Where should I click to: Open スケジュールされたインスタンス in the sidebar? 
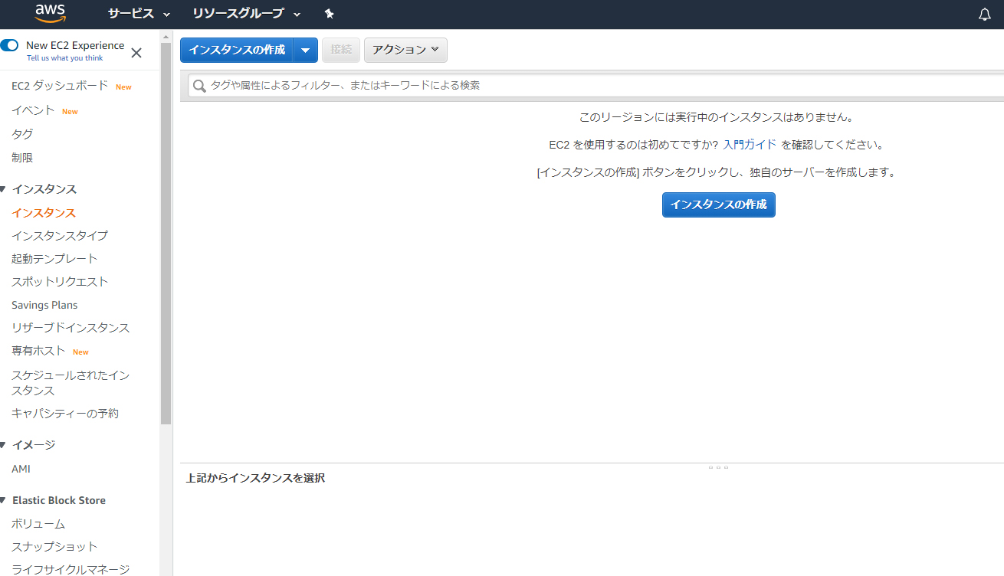tap(71, 383)
